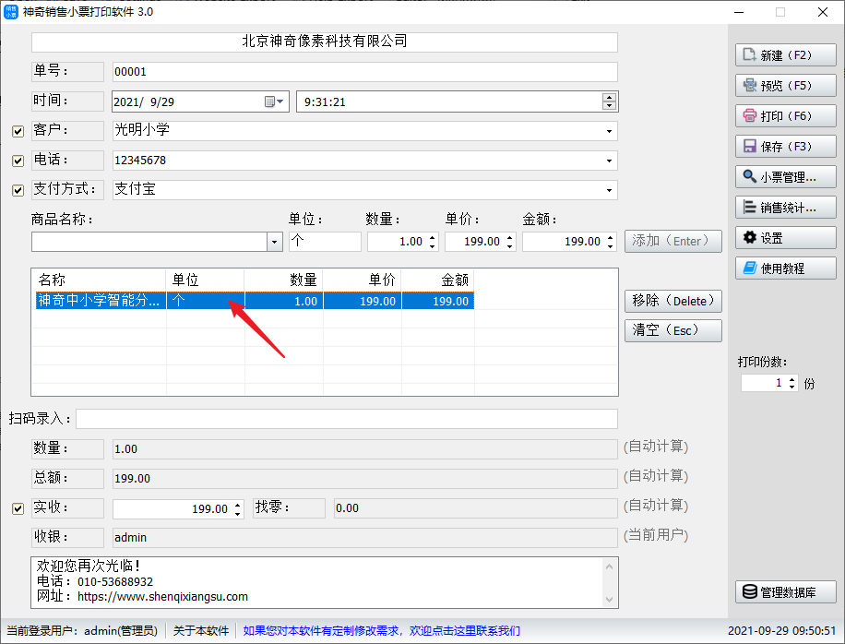Open receipt management (小票管理)
This screenshot has height=644, width=845.
click(x=785, y=177)
